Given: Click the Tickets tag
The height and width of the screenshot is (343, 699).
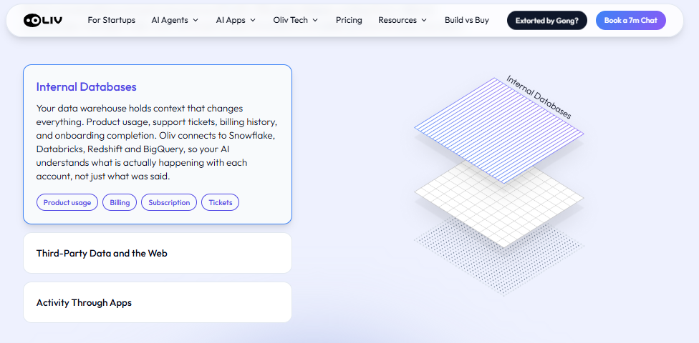Looking at the screenshot, I should [x=220, y=202].
